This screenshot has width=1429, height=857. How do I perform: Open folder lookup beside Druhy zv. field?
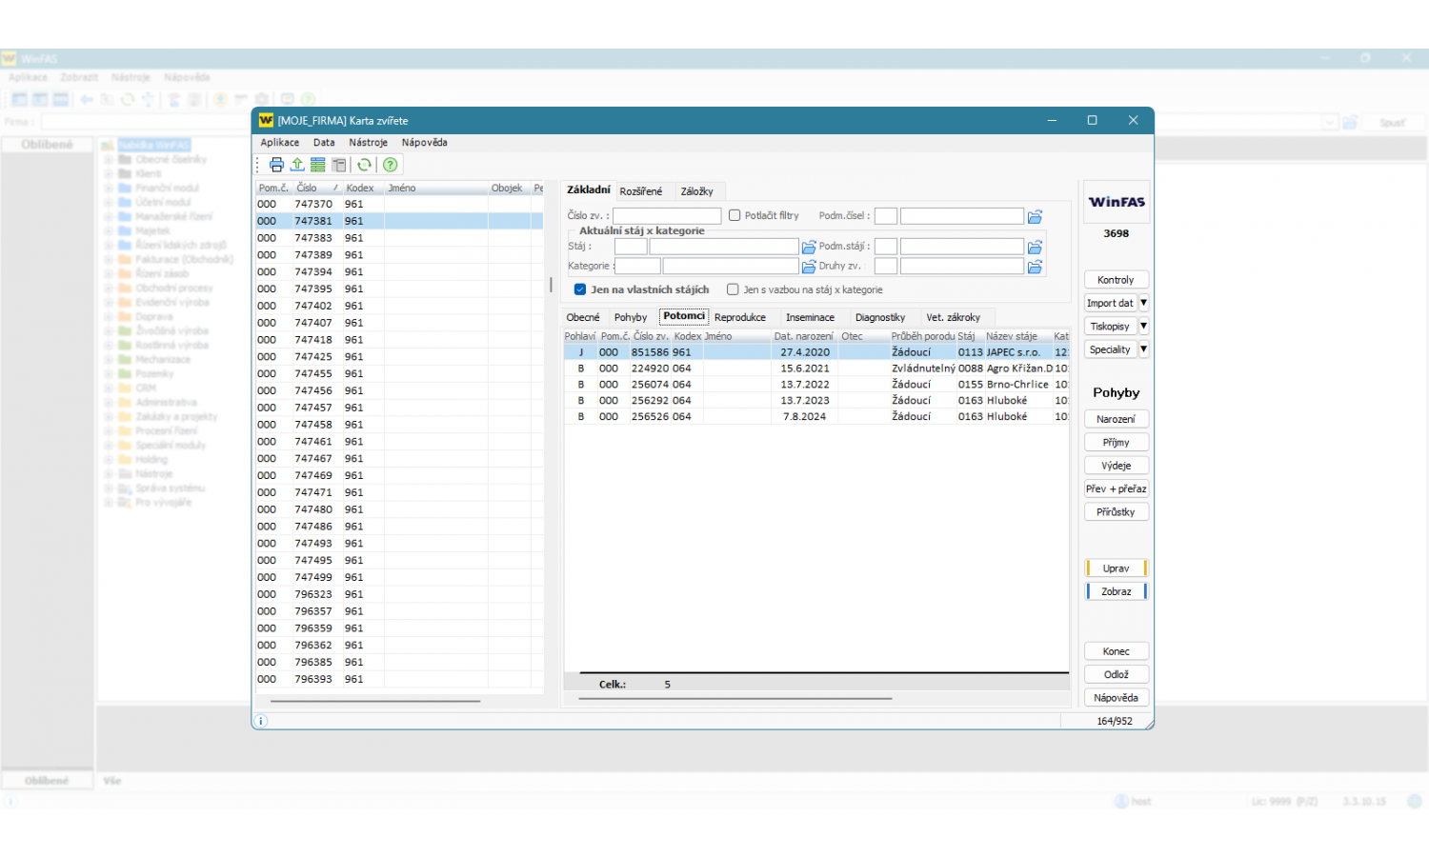coord(1035,267)
